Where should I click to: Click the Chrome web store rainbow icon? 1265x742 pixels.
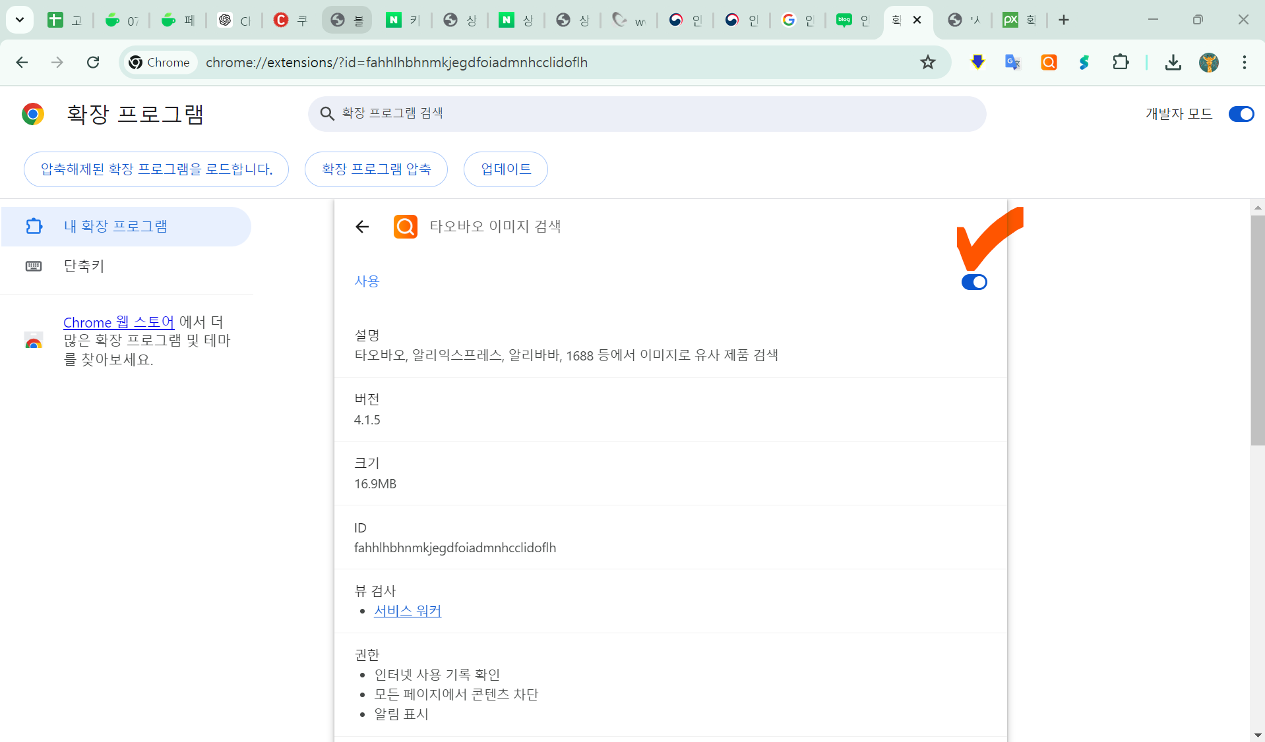[x=34, y=341]
